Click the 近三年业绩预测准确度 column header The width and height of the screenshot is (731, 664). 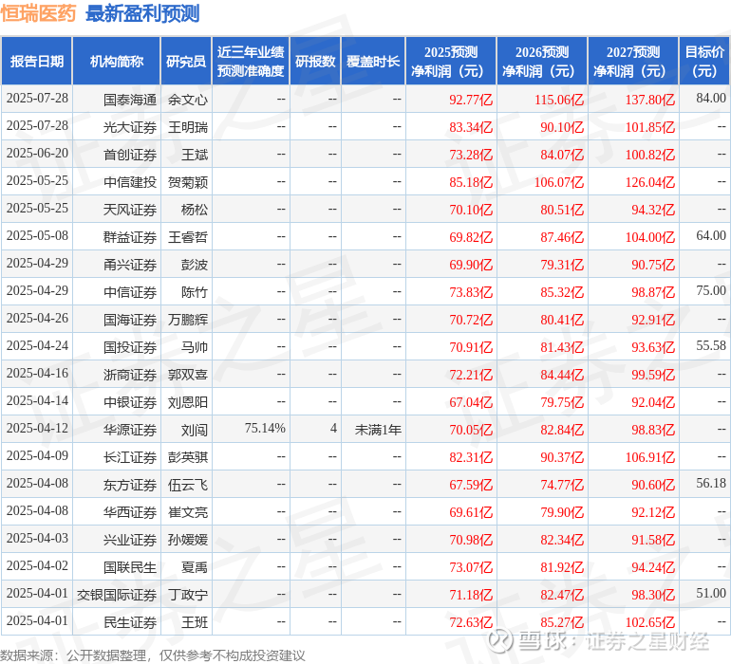pyautogui.click(x=251, y=62)
